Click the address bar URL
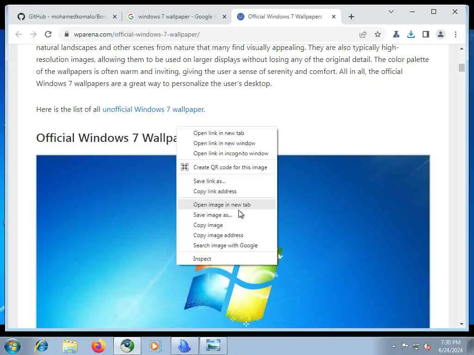This screenshot has width=474, height=355. pyautogui.click(x=137, y=34)
